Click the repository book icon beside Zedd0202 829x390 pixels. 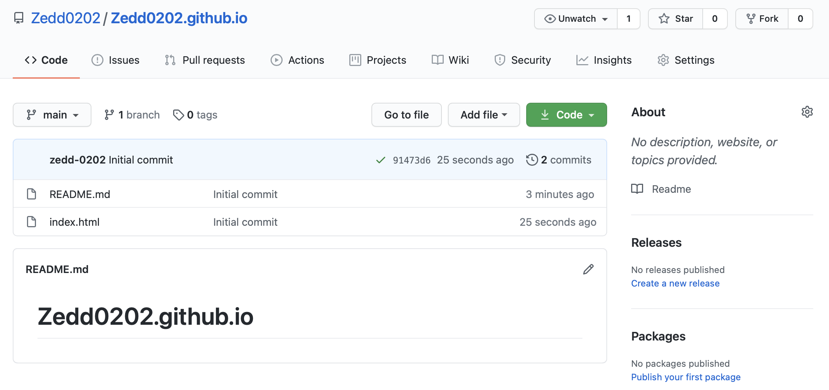[19, 18]
